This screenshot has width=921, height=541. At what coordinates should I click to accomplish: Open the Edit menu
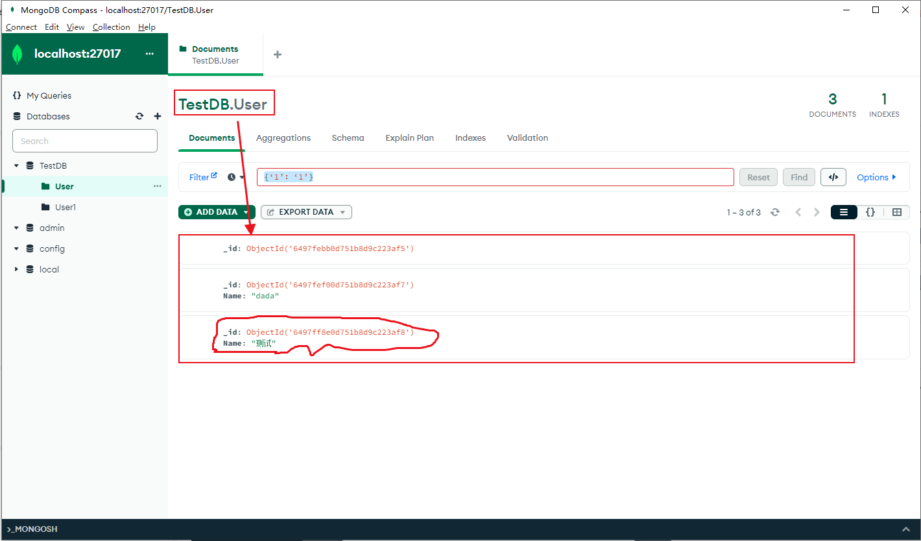click(52, 27)
